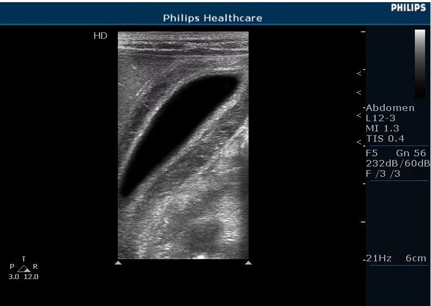The width and height of the screenshot is (431, 306).
Task: Select the lowest focal zone arrow marker
Action: (x=359, y=142)
